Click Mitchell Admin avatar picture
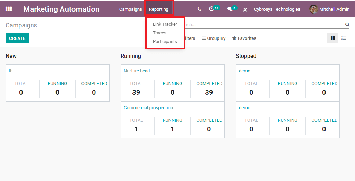This screenshot has height=181, width=355. tap(313, 9)
